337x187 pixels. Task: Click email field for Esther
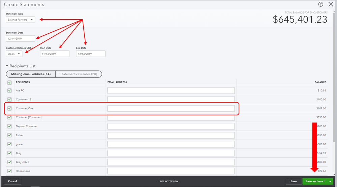pyautogui.click(x=171, y=135)
